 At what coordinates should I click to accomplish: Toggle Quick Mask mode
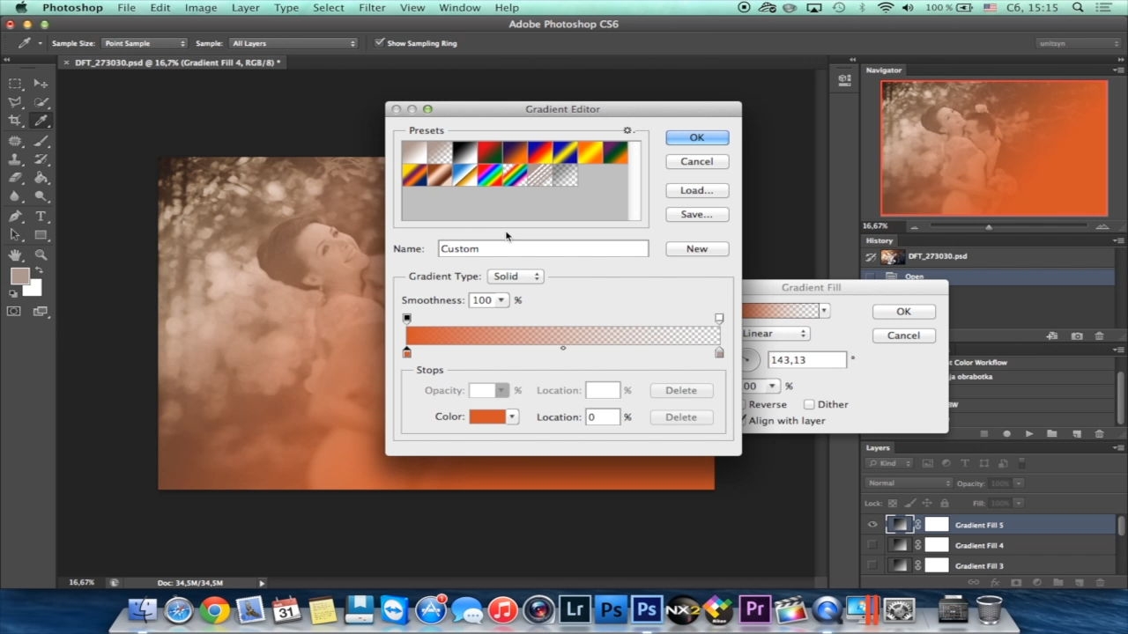click(14, 311)
